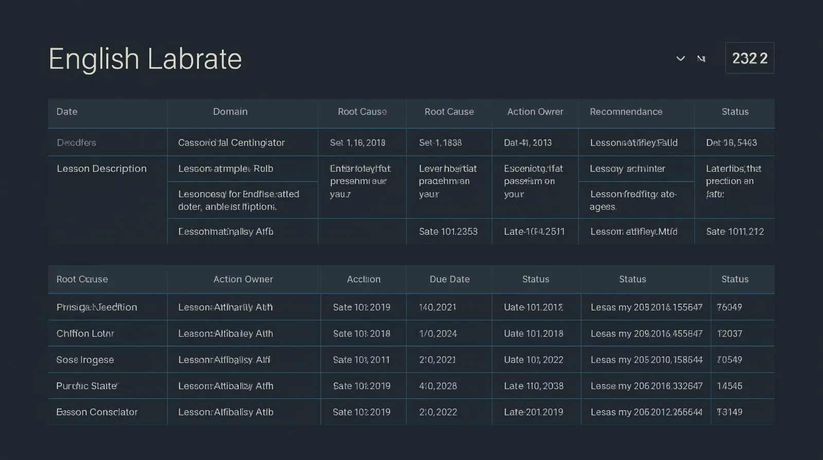Click the 76049 status value
This screenshot has height=460, width=823.
[x=729, y=308]
